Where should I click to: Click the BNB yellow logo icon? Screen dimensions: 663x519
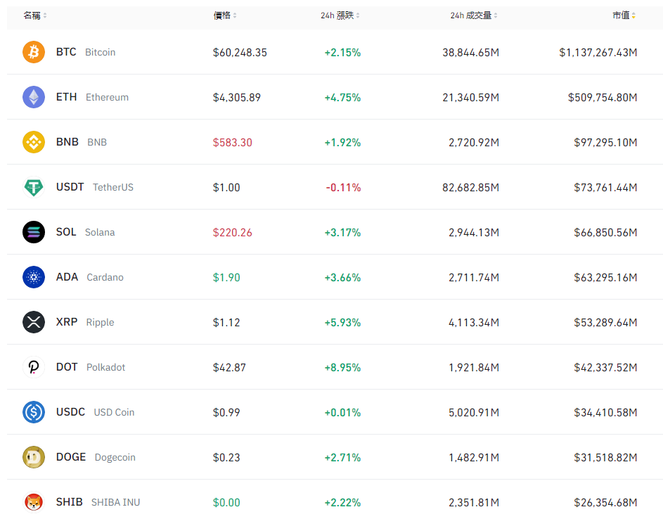coord(34,142)
